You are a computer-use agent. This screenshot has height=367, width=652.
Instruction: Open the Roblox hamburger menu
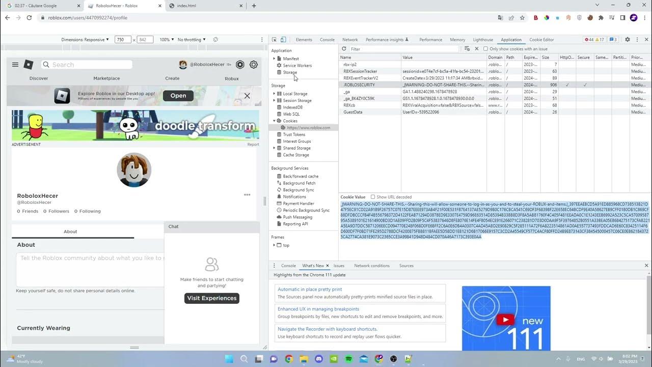click(x=15, y=65)
